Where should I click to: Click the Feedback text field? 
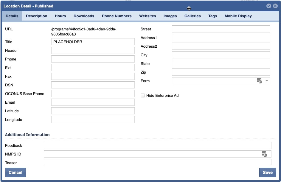coord(157,146)
